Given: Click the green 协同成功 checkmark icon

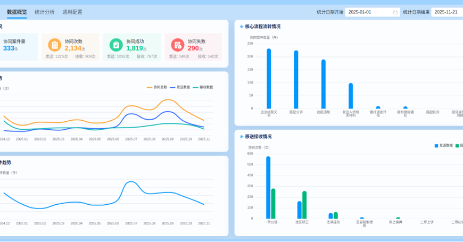Looking at the screenshot, I should coord(116,45).
